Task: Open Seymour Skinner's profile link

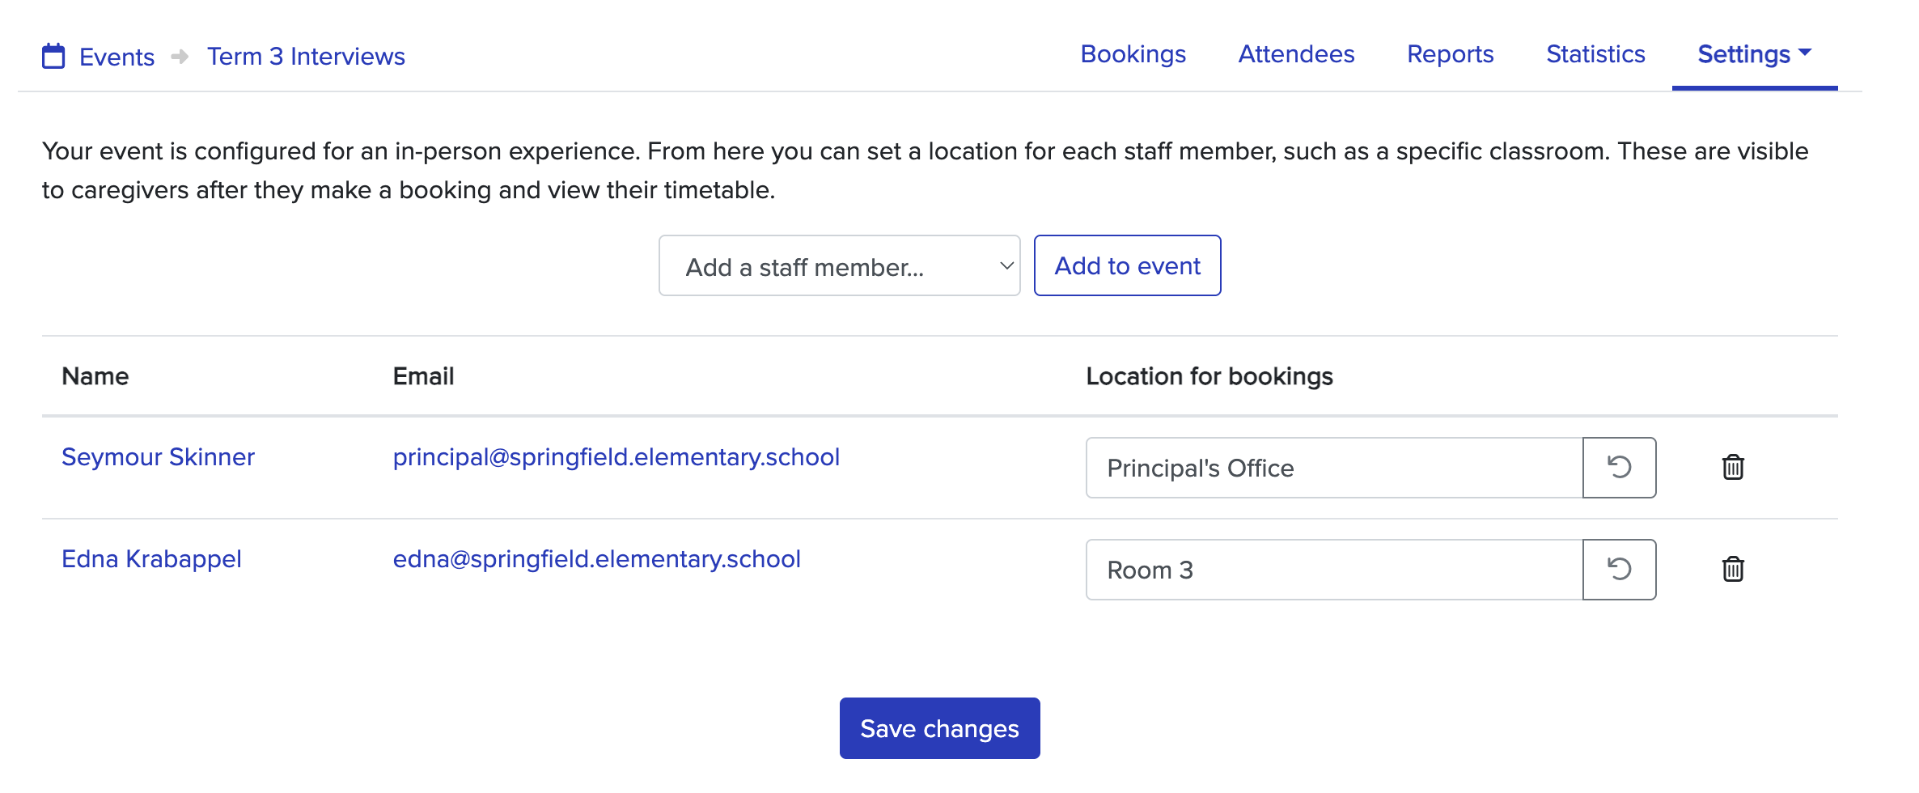Action: 158,457
